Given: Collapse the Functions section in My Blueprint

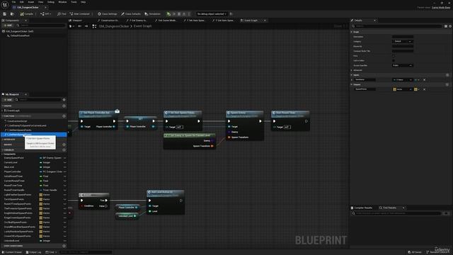Looking at the screenshot, I should tap(3, 116).
